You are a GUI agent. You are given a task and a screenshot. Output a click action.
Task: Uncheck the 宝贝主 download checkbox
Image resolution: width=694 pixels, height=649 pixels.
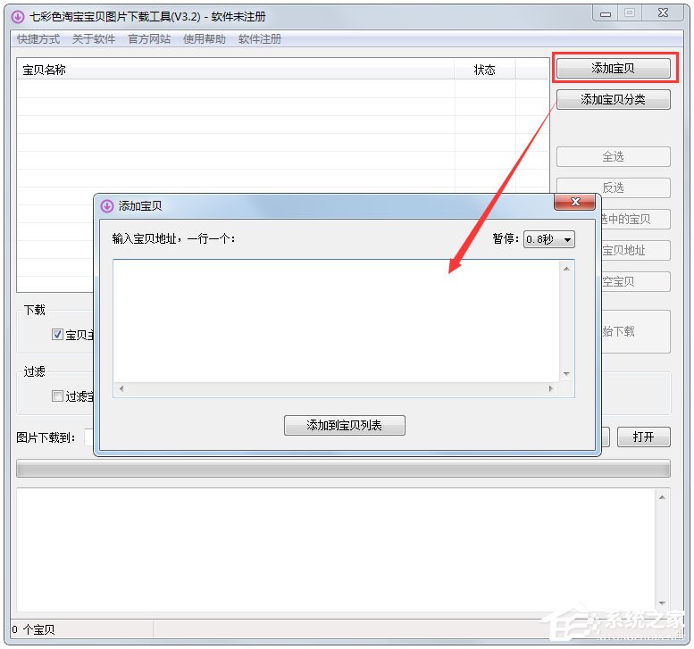click(58, 335)
